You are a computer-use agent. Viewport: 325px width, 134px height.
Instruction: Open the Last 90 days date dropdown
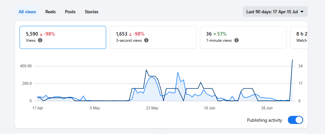(275, 12)
